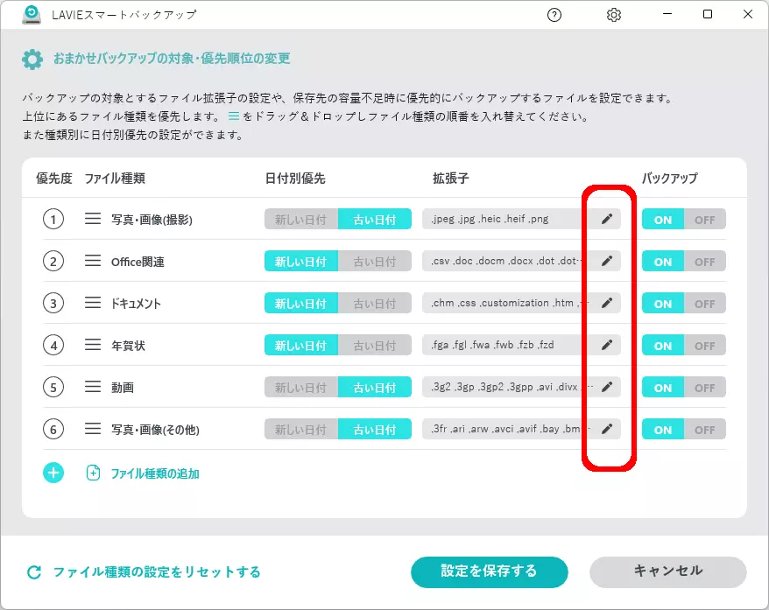Turn OFF backup for 動画
The width and height of the screenshot is (769, 610).
(x=705, y=388)
